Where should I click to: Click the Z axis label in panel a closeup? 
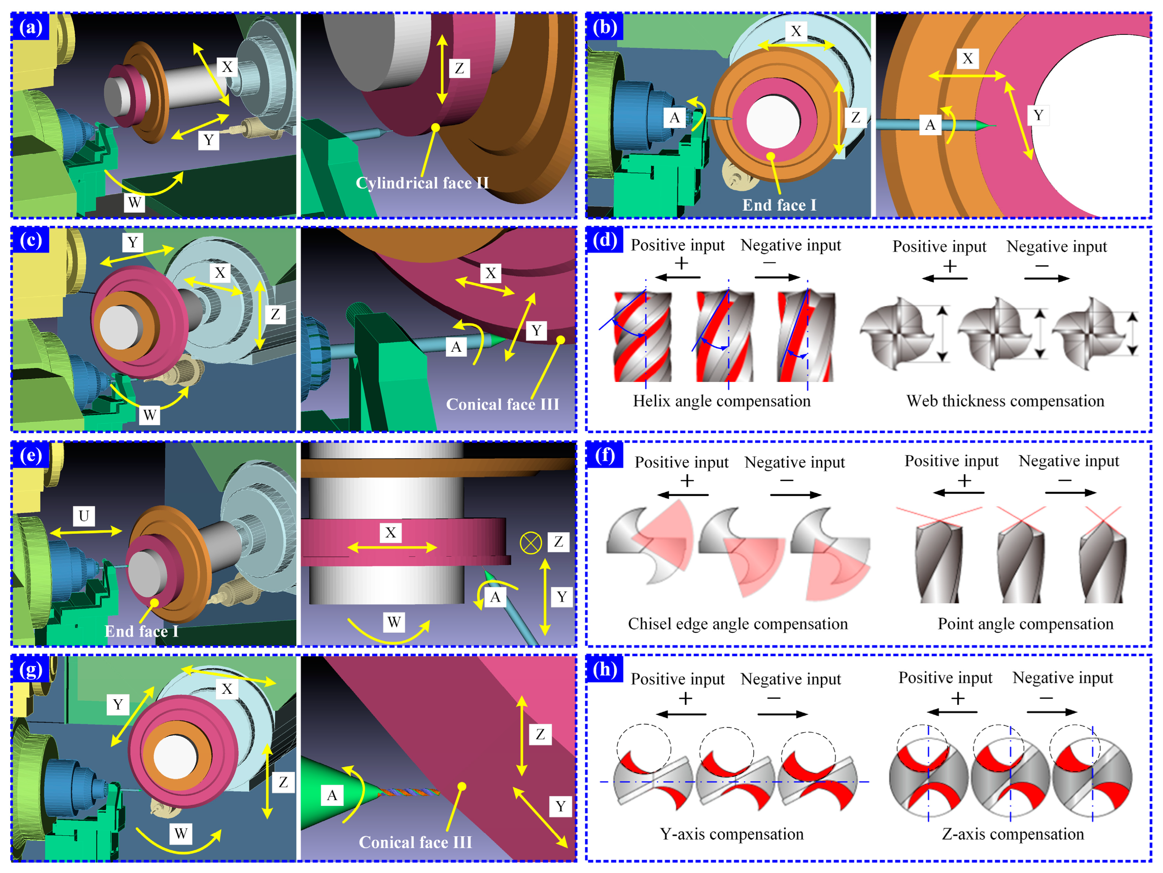pos(459,68)
